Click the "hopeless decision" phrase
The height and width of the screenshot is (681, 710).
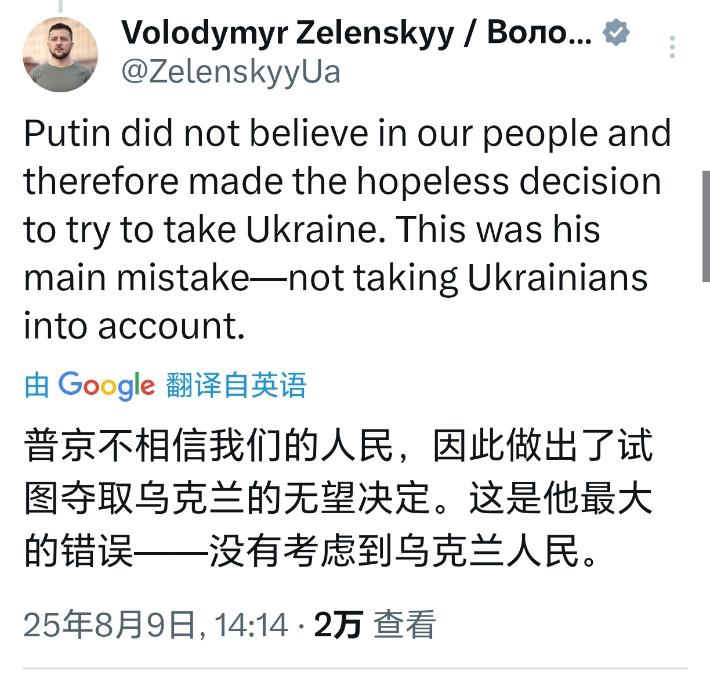point(509,182)
